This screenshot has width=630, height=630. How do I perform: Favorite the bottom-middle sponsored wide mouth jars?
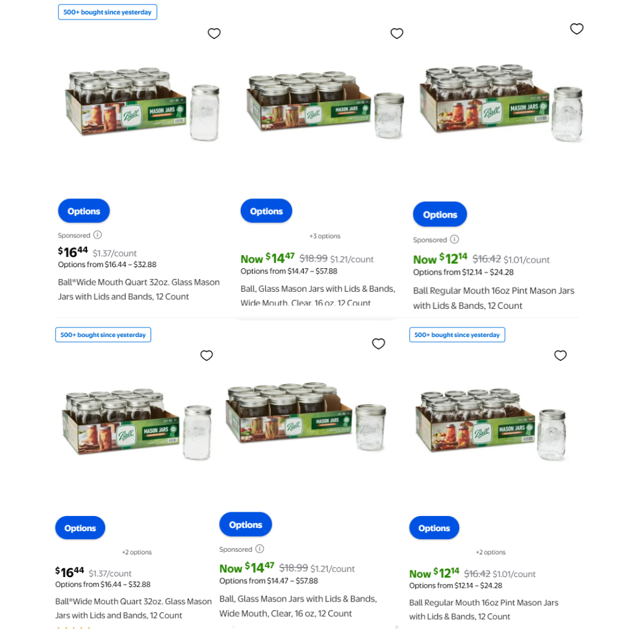point(379,344)
